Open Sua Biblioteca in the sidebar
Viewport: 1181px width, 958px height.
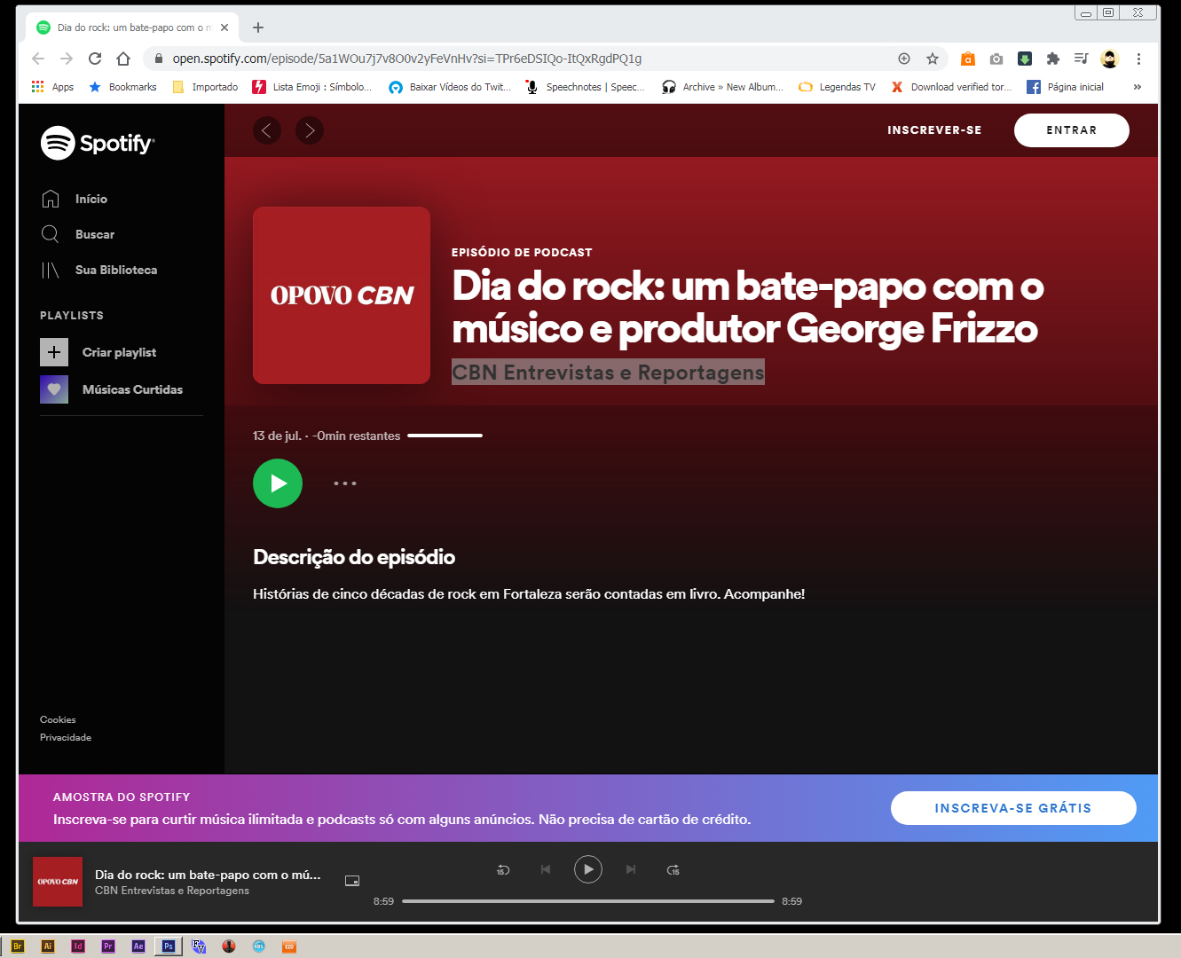click(x=115, y=270)
